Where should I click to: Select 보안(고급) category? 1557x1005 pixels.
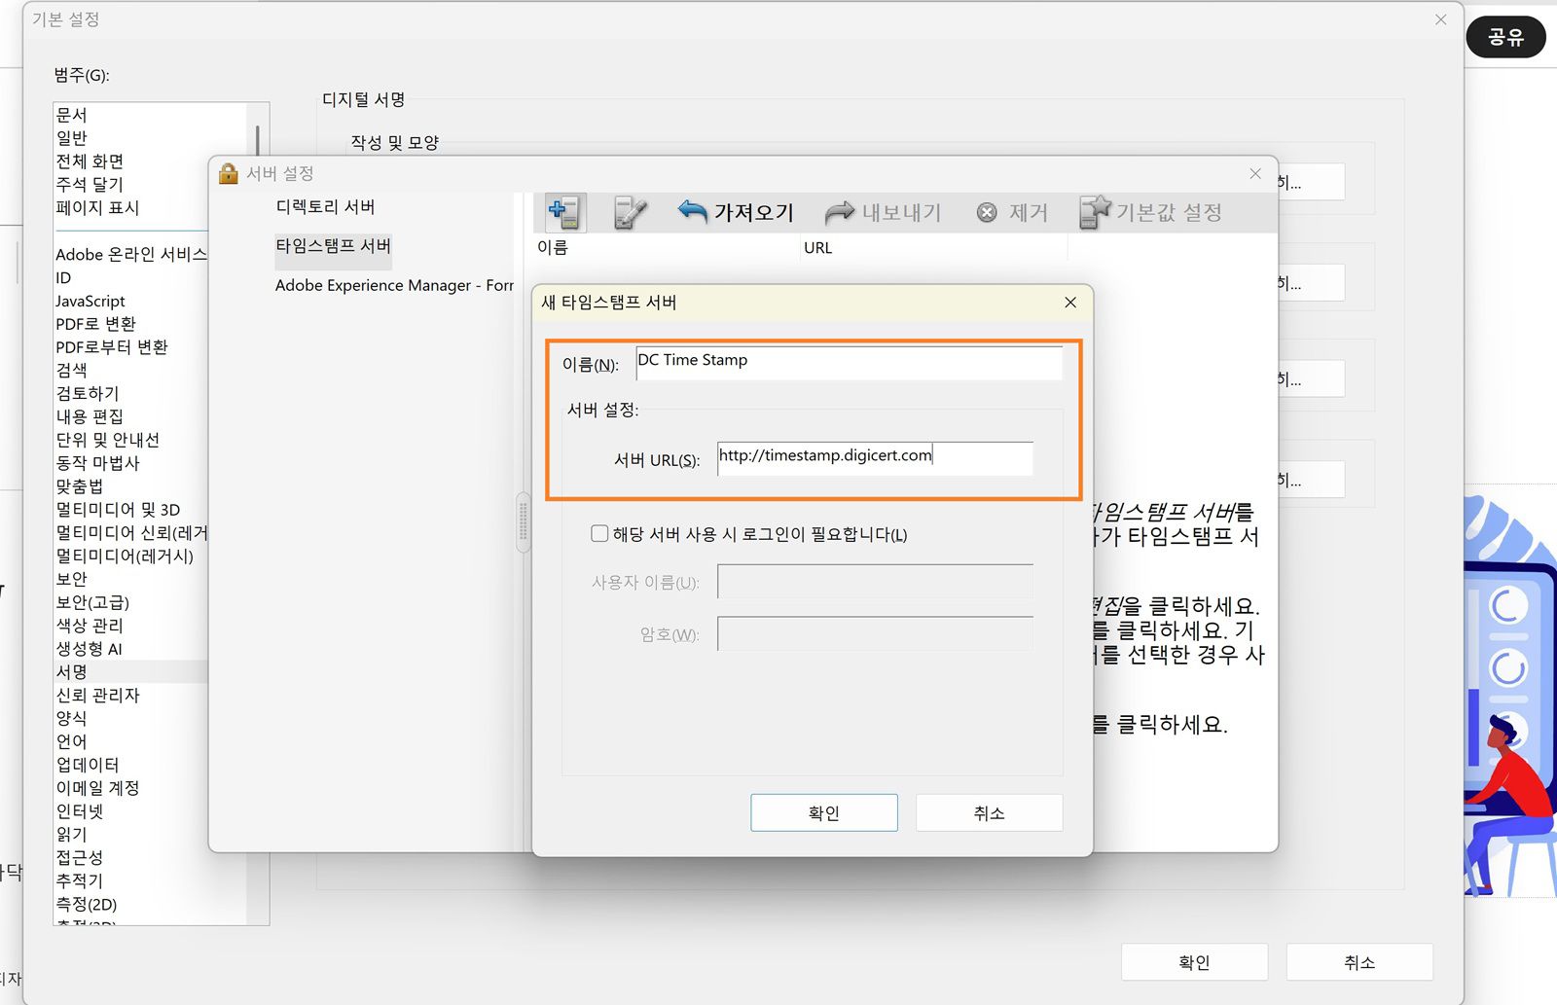[92, 603]
